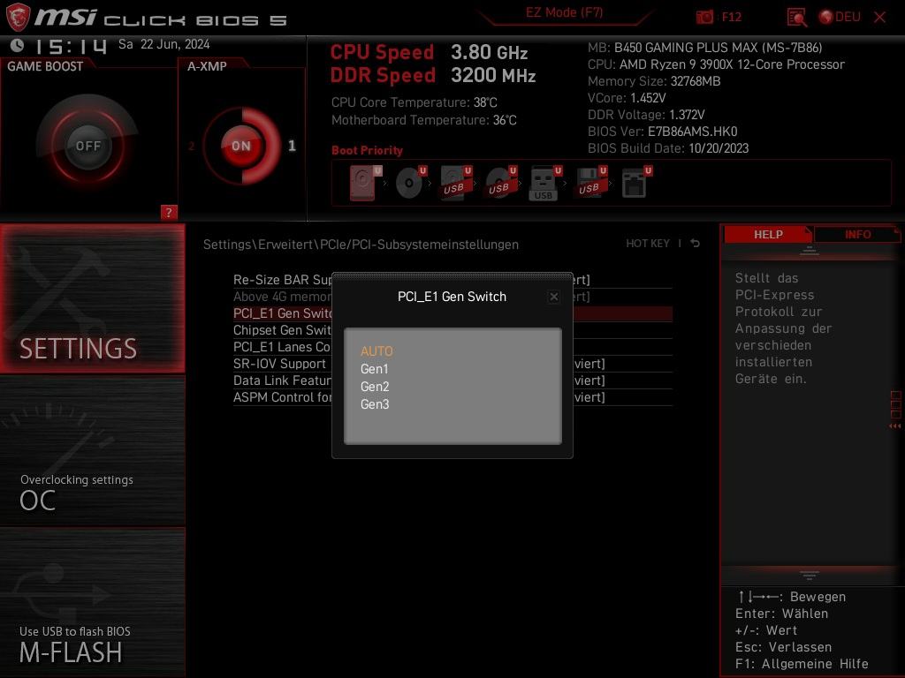Click the side arrows on right panel edge
This screenshot has height=678, width=905.
coord(895,426)
